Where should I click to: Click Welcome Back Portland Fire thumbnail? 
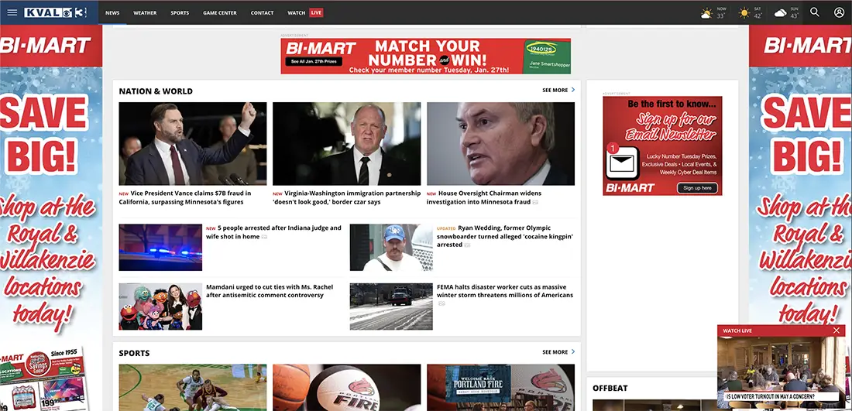(500, 387)
